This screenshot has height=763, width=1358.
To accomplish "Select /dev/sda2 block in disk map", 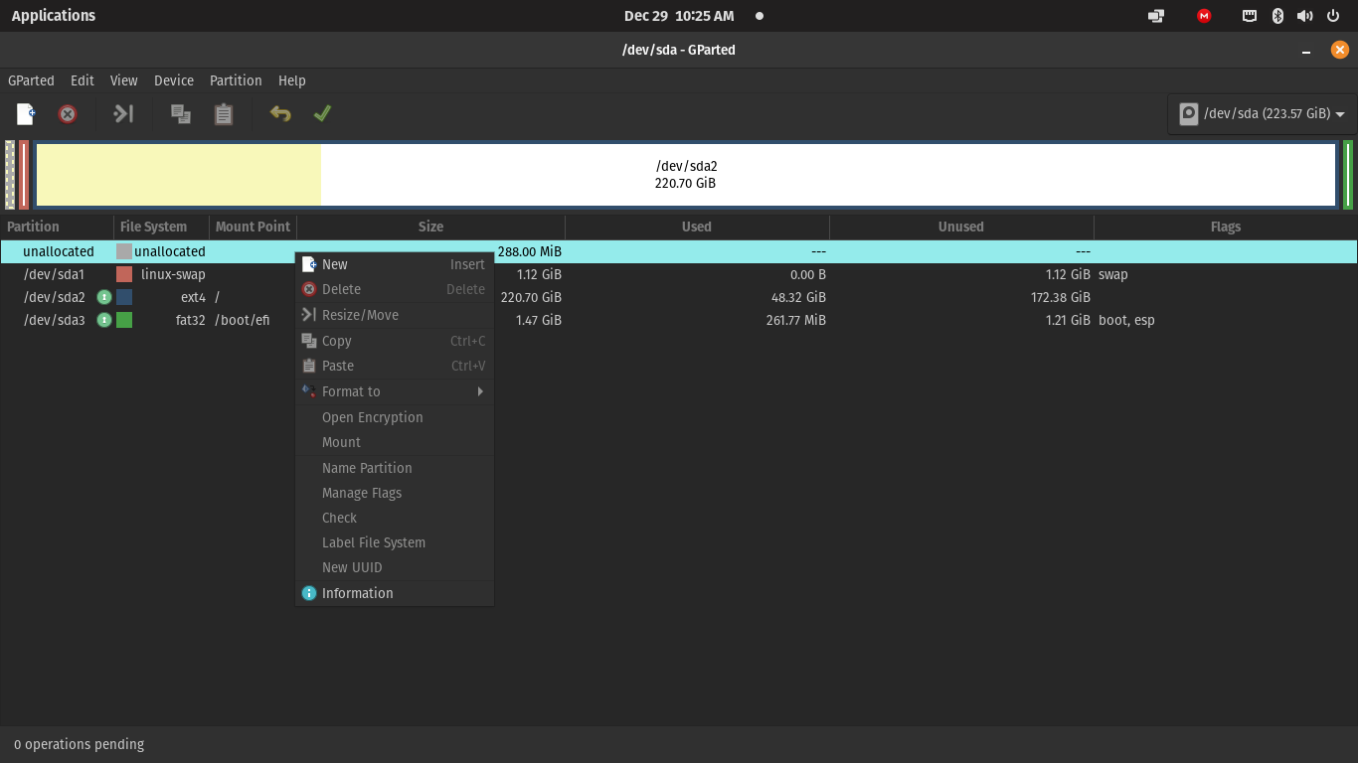I will (x=686, y=175).
